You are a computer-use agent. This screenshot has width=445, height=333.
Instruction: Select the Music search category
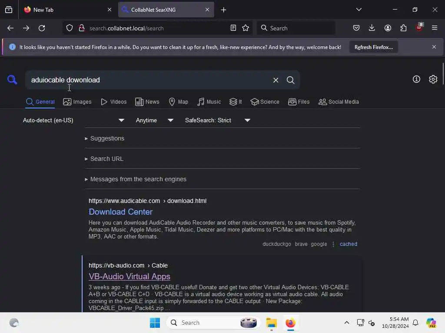coord(209,102)
